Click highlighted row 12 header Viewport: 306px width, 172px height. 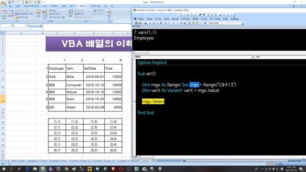click(3, 99)
